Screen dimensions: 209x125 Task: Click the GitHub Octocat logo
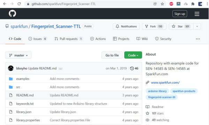click(x=13, y=14)
